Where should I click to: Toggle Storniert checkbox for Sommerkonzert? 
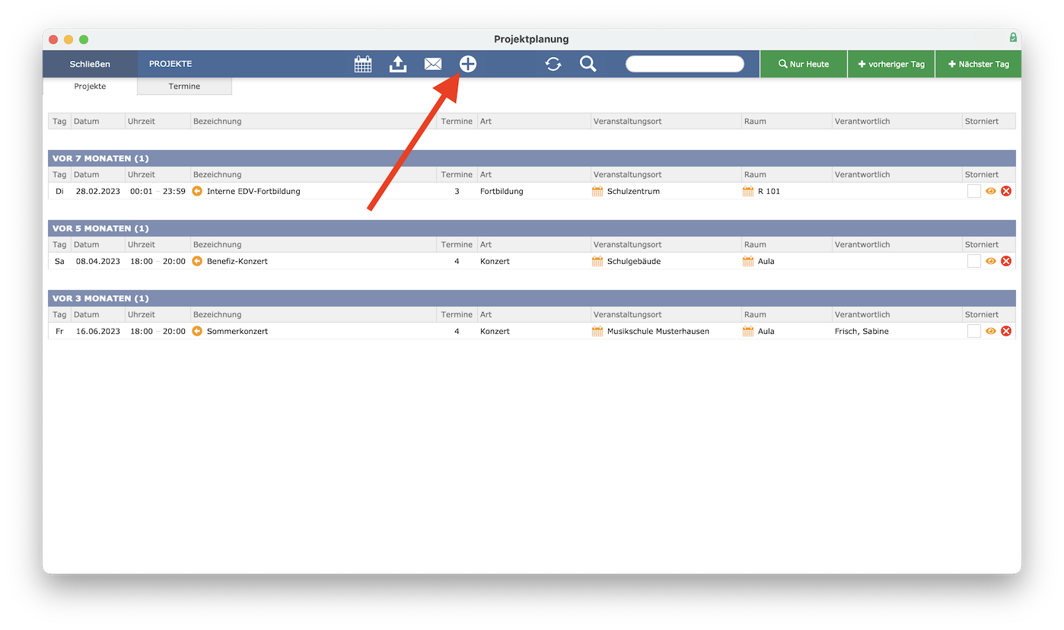974,331
